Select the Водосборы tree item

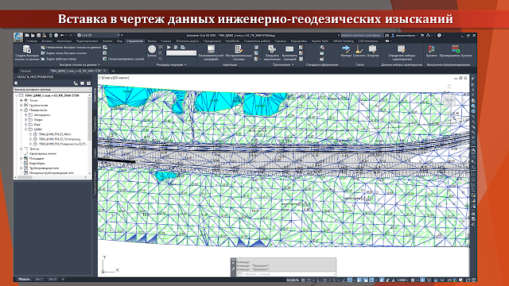pos(37,164)
